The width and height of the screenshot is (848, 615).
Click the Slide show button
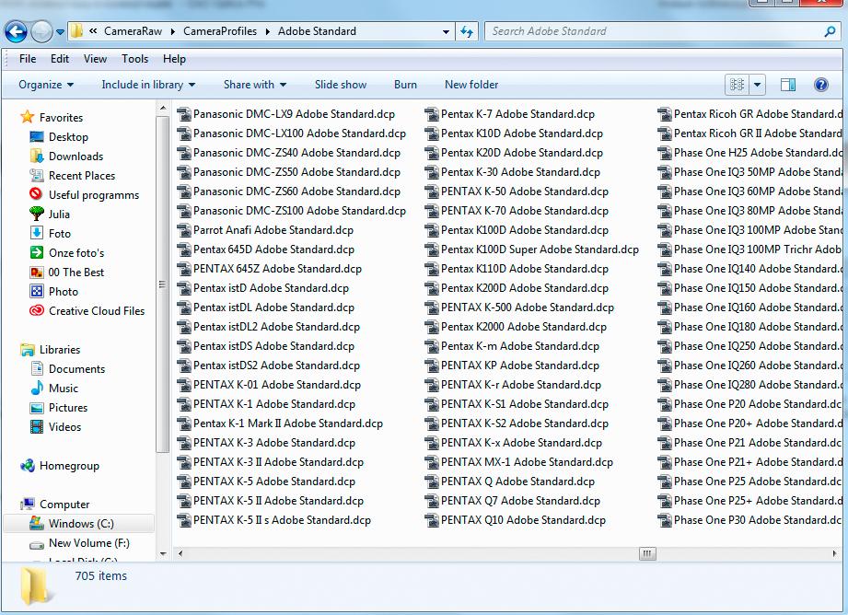[x=341, y=85]
